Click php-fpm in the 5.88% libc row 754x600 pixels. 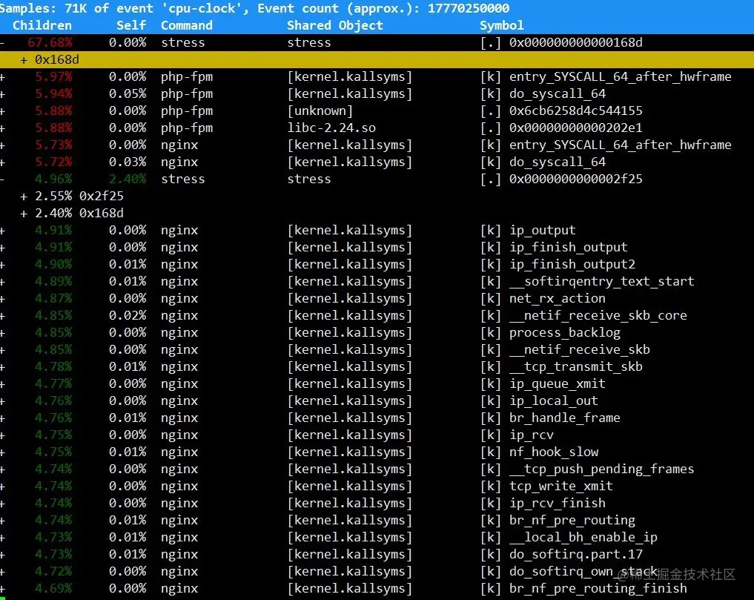tap(187, 128)
